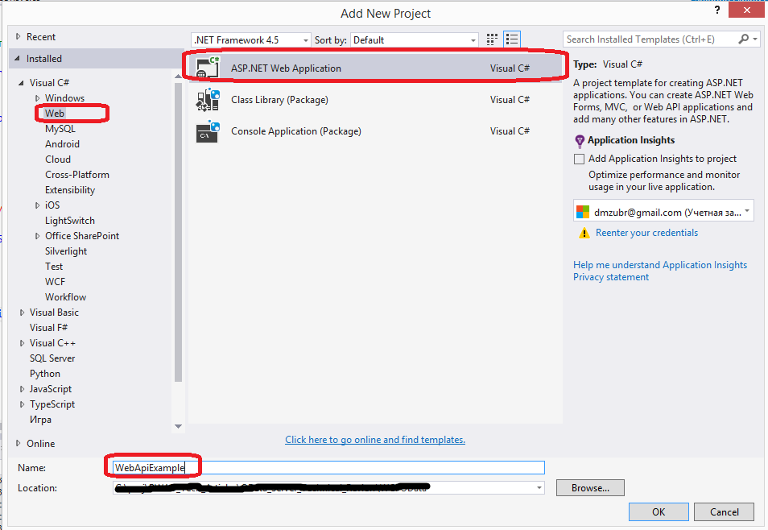Open the go online and find templates link

375,440
